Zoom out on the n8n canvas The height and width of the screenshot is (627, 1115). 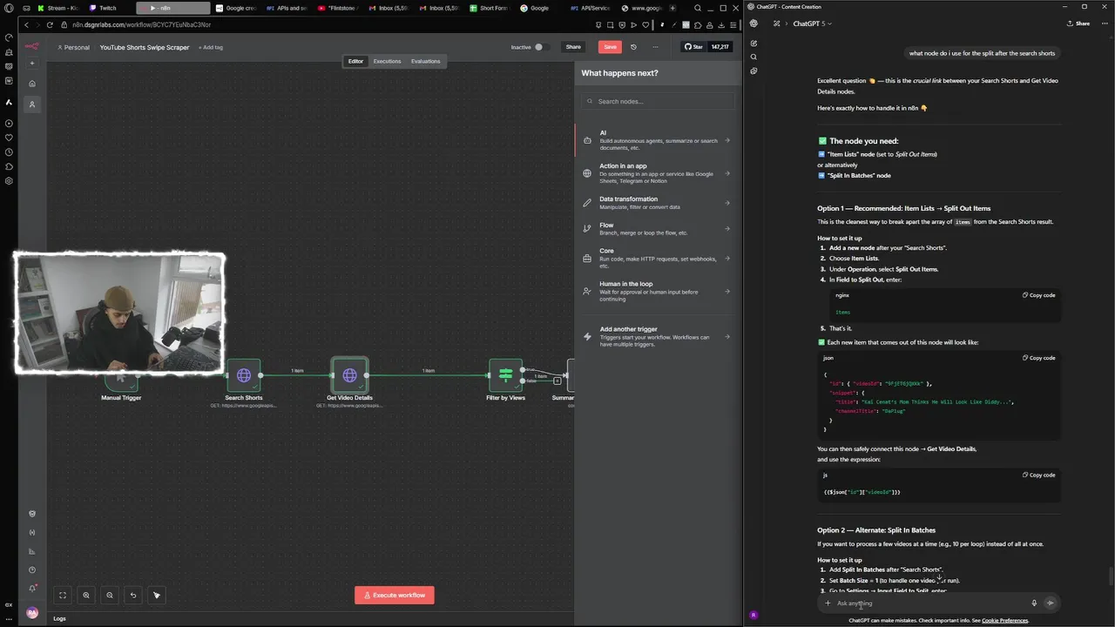pos(110,596)
